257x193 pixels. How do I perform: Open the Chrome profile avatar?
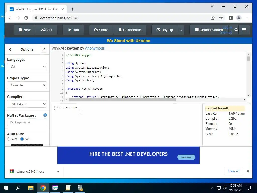click(x=239, y=18)
